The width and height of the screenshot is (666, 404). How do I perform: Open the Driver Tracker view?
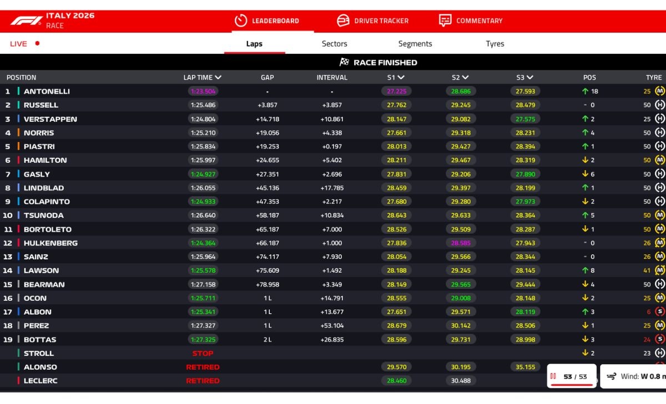tap(372, 21)
